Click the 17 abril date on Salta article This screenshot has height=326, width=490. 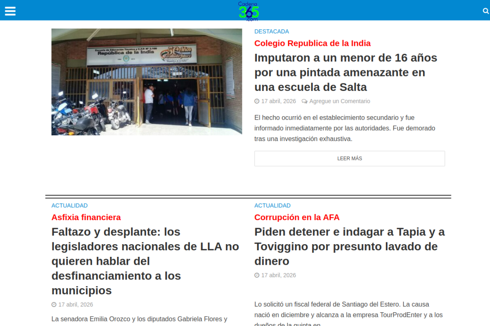(x=278, y=101)
